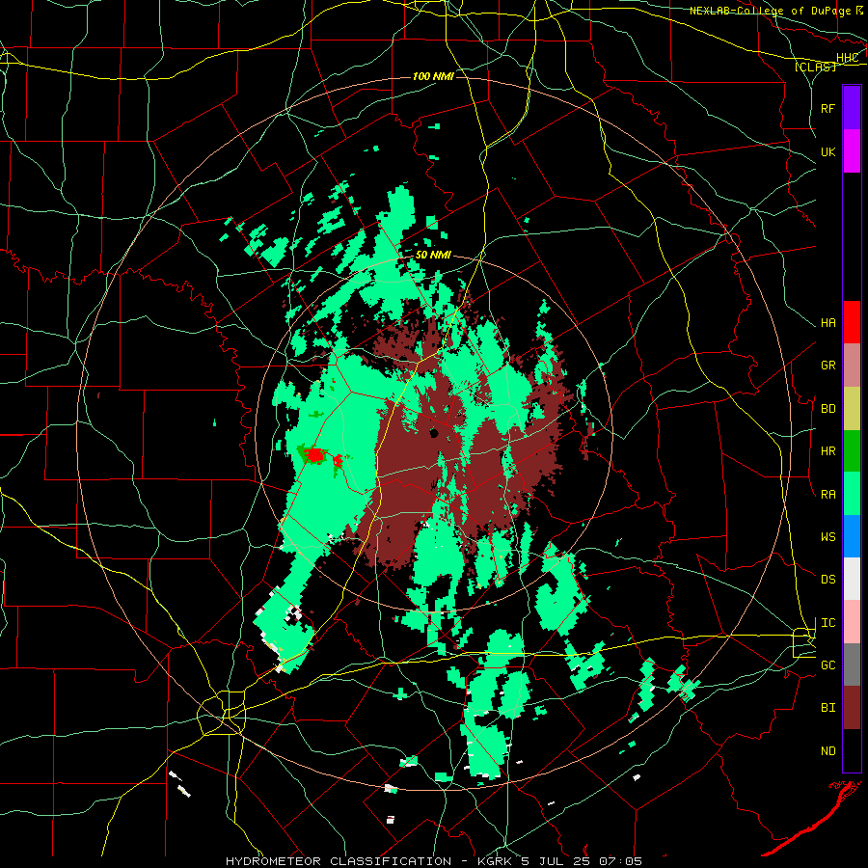Viewport: 868px width, 868px height.
Task: Click the RF legend label
Action: pos(828,108)
